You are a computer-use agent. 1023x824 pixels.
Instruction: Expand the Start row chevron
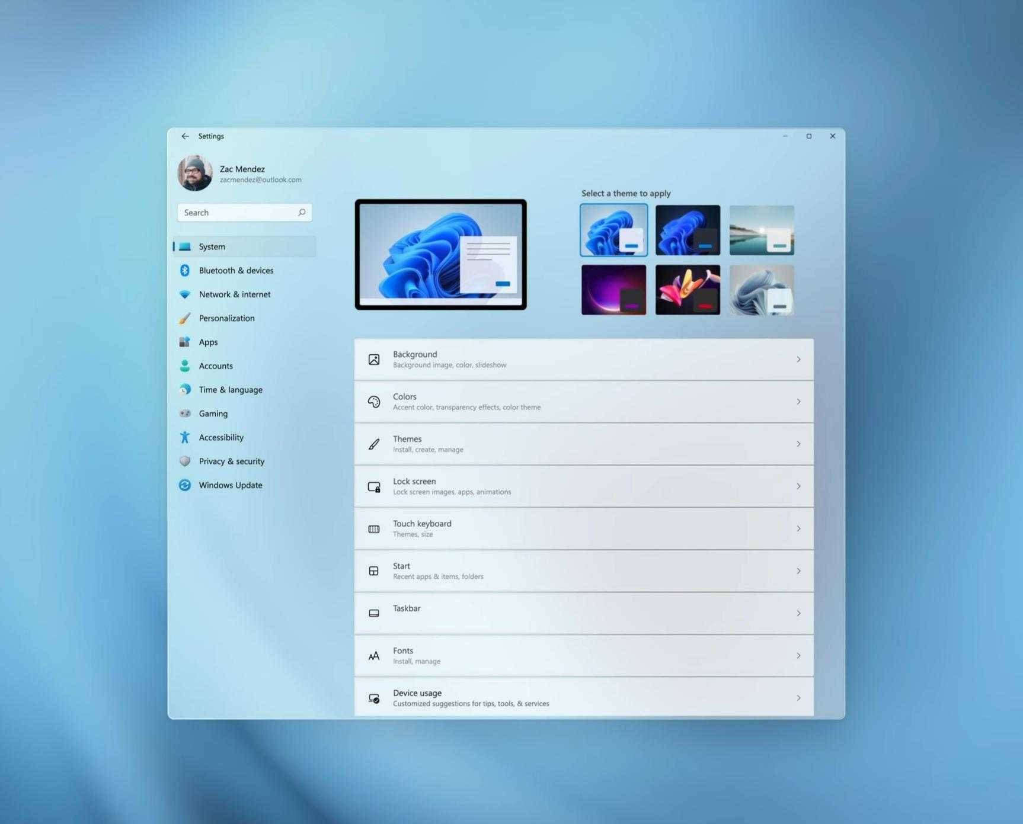click(798, 571)
